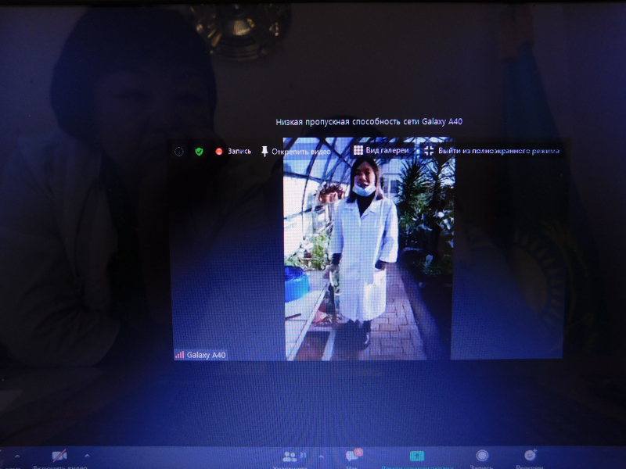
Task: Expand the audio options arrow
Action: pos(19,455)
